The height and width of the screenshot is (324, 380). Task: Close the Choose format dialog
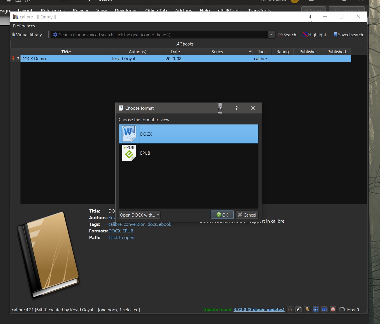(253, 108)
